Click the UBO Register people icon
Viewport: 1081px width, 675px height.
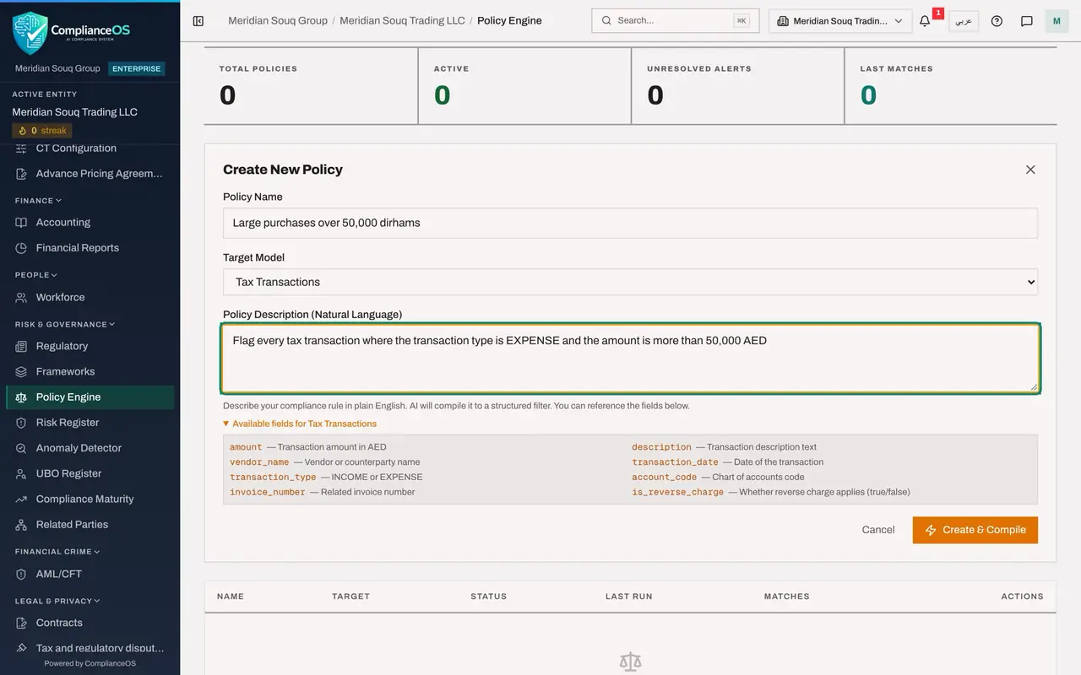21,474
